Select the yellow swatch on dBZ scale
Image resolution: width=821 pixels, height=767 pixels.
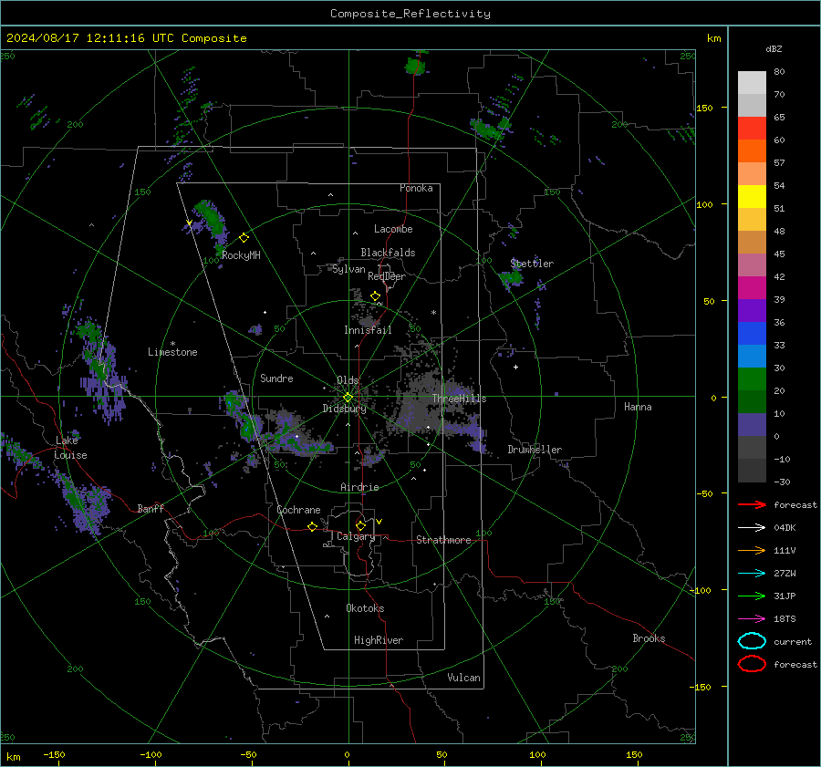click(x=752, y=197)
